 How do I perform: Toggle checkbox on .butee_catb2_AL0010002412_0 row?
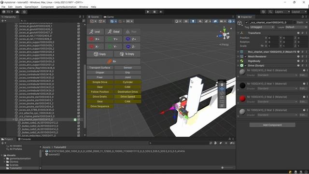[x=79, y=123]
